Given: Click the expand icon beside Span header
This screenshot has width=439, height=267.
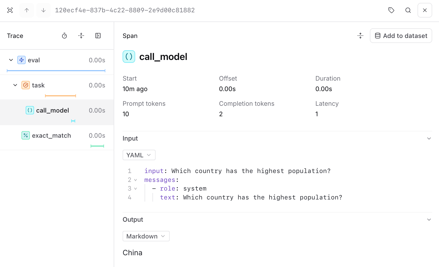Looking at the screenshot, I should [360, 36].
